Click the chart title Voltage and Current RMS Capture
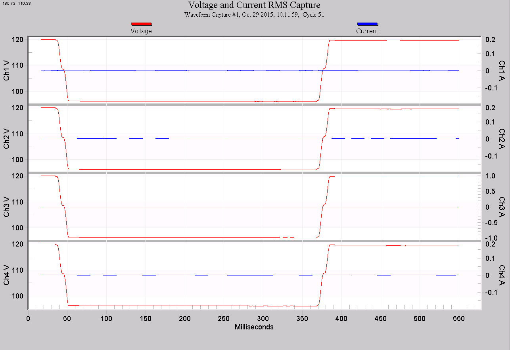Screen dimensions: 510x350 (255, 5)
